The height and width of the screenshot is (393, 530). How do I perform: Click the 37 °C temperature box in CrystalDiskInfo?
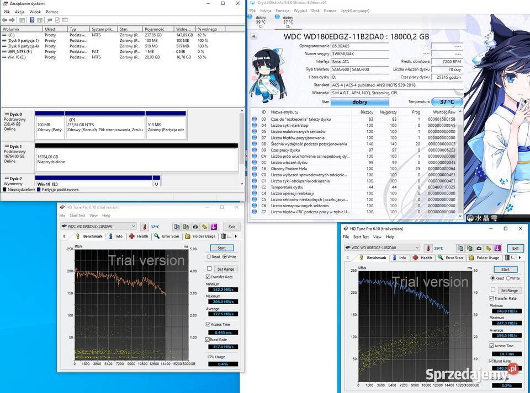point(447,101)
